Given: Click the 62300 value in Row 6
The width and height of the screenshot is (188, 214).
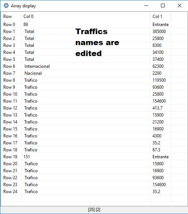Looking at the screenshot, I should point(158,66).
